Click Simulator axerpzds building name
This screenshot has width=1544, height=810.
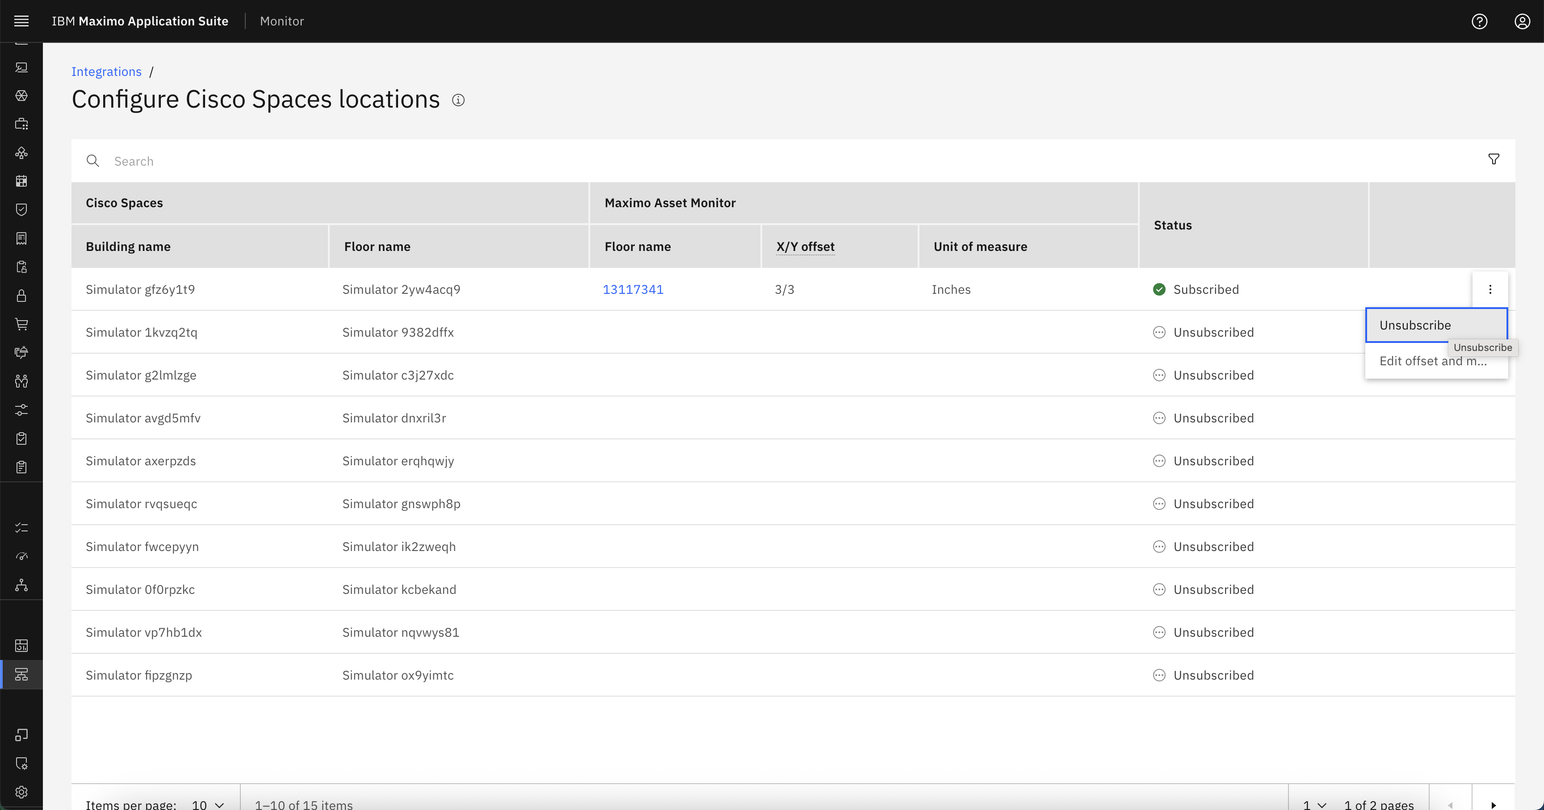click(141, 461)
